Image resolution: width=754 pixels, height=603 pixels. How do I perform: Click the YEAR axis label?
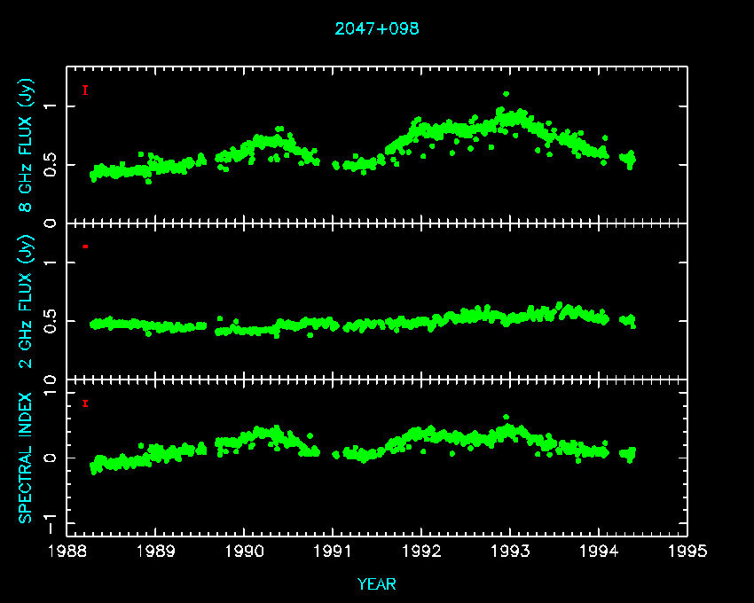377,584
